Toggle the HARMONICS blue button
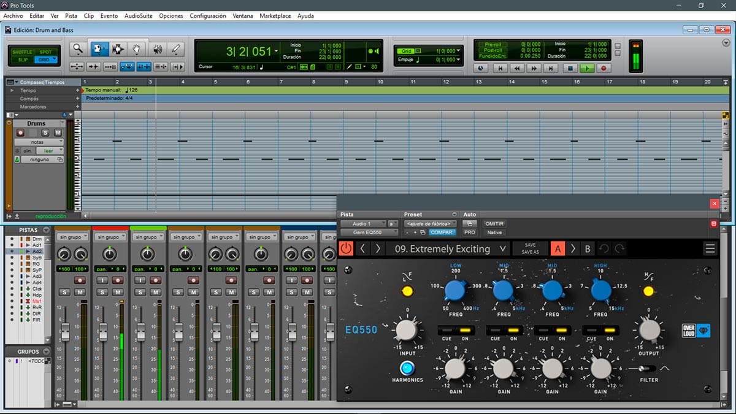 coord(407,368)
